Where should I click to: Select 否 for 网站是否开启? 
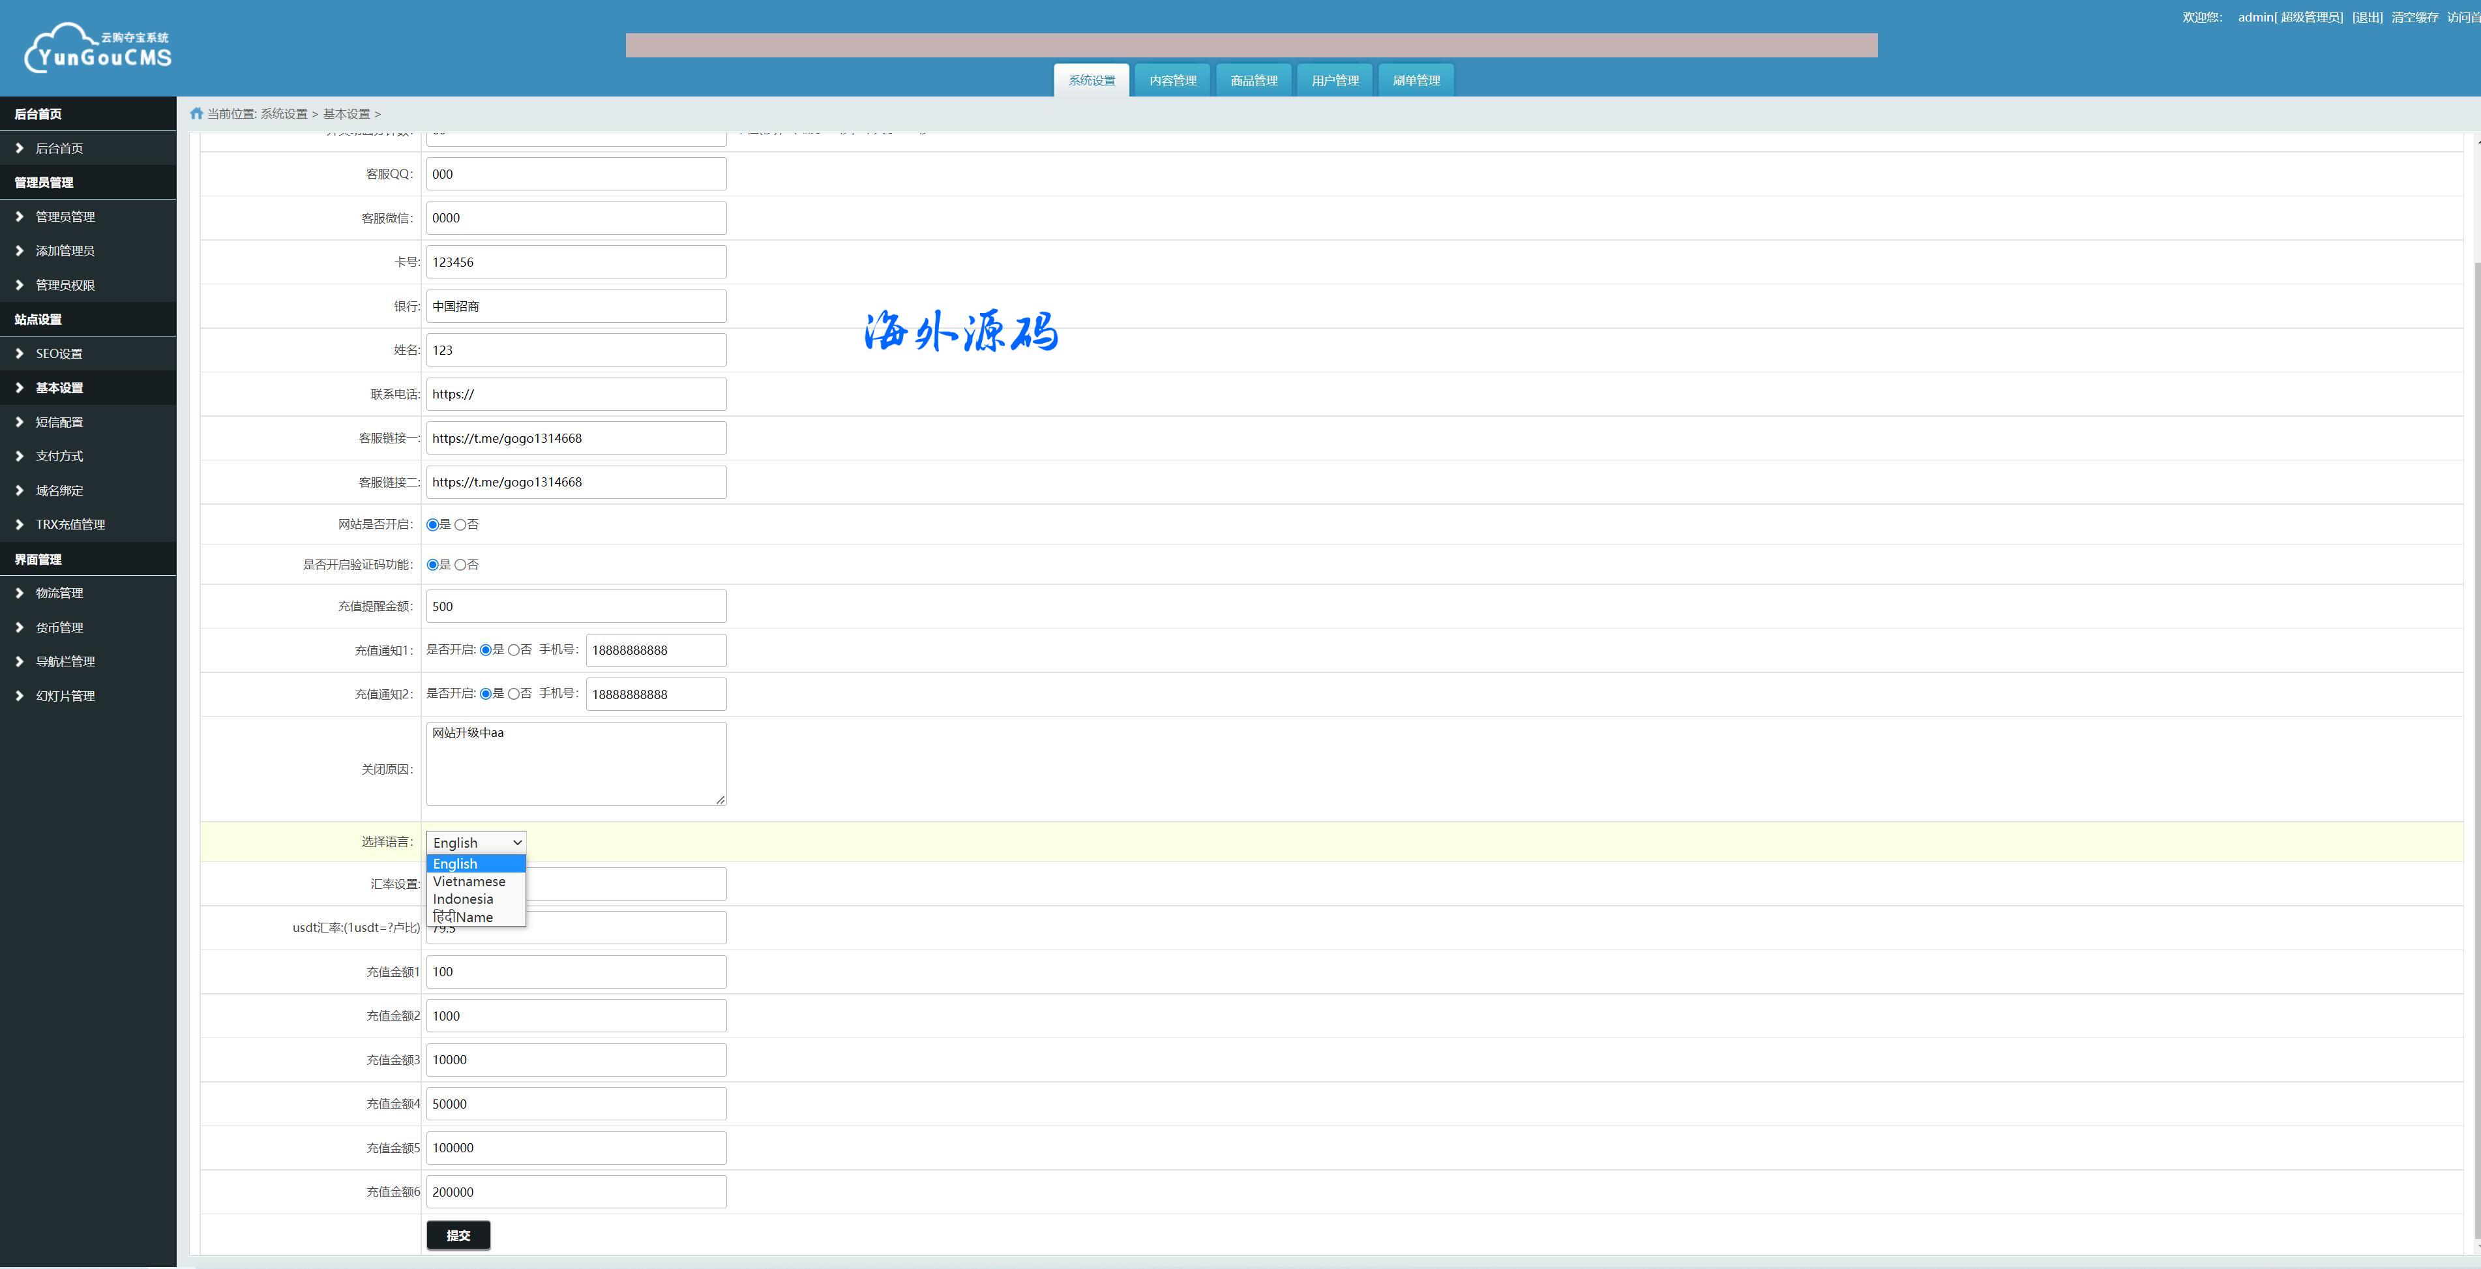click(460, 525)
